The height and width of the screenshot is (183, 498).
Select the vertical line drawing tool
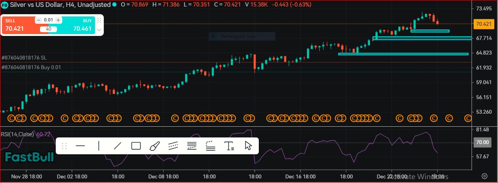pos(99,146)
